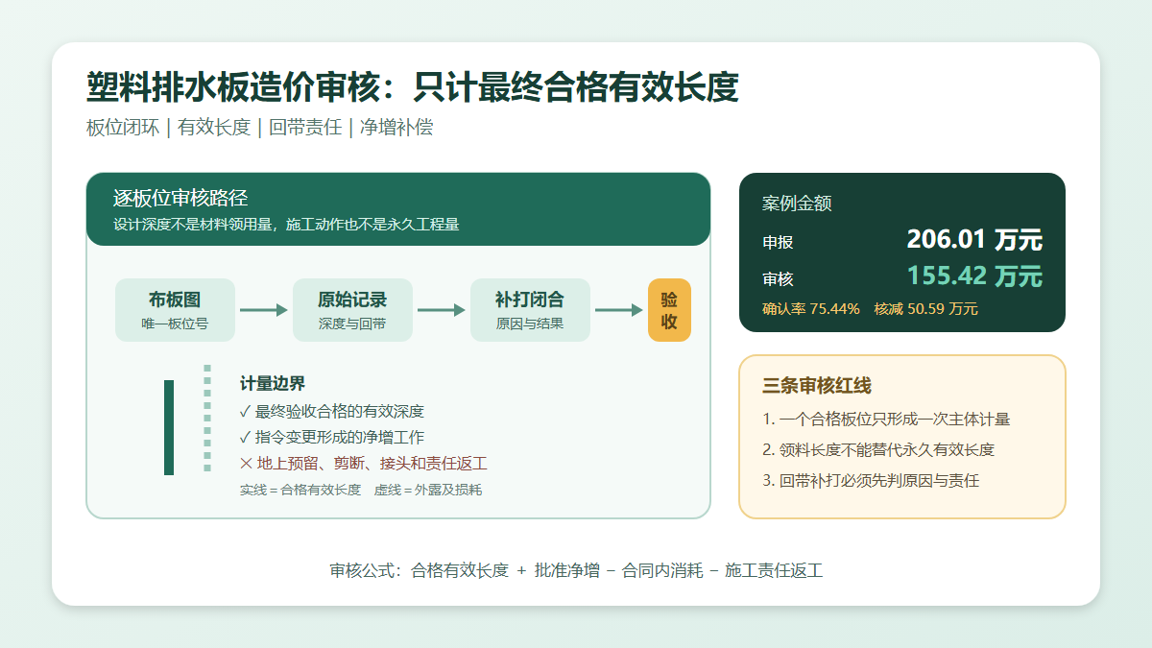The width and height of the screenshot is (1152, 648).
Task: Select the legend 实线＝合格有效长度
Action: pyautogui.click(x=300, y=491)
